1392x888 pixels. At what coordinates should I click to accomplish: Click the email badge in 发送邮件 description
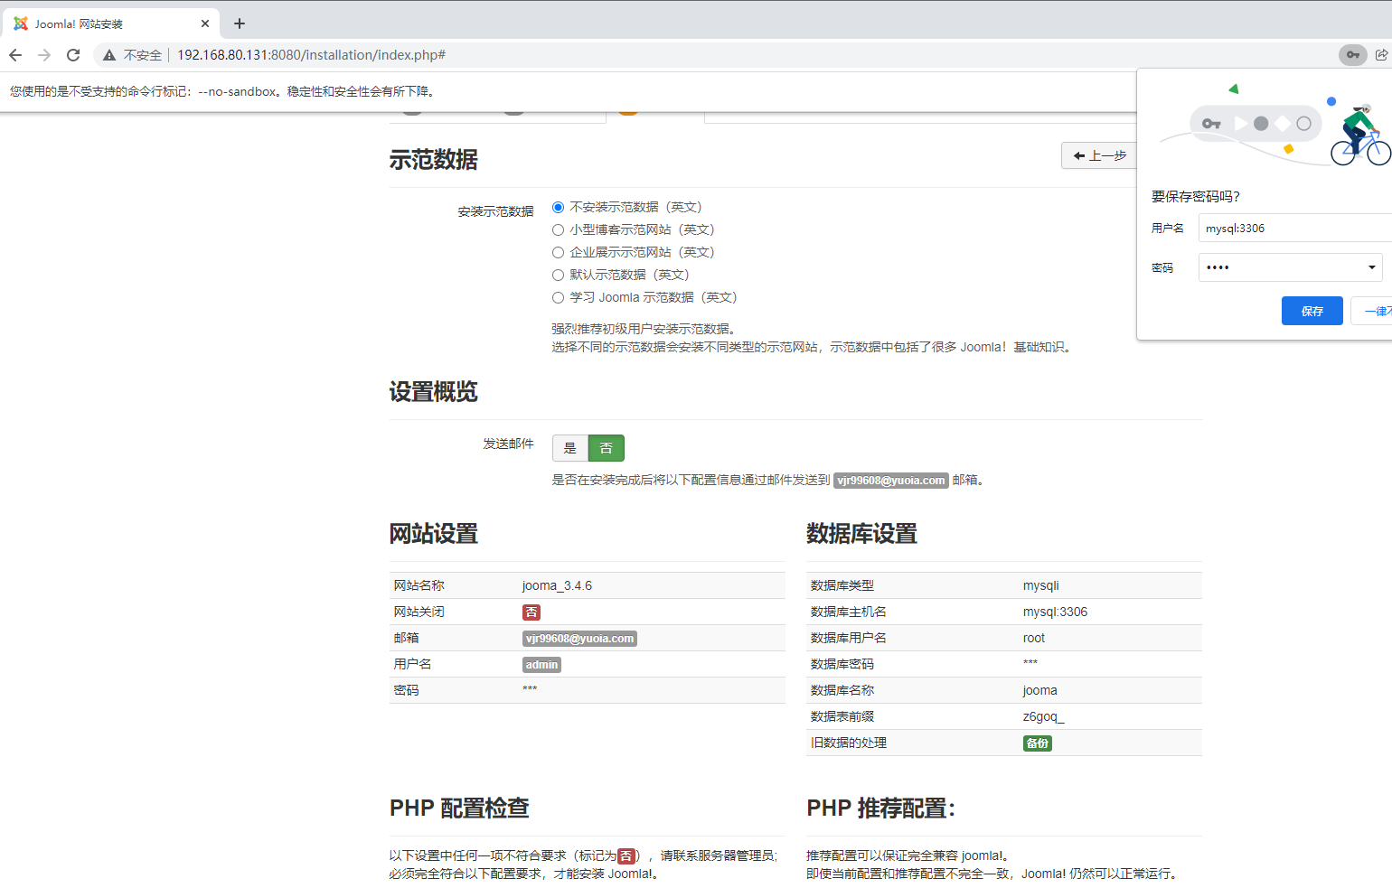click(x=891, y=481)
